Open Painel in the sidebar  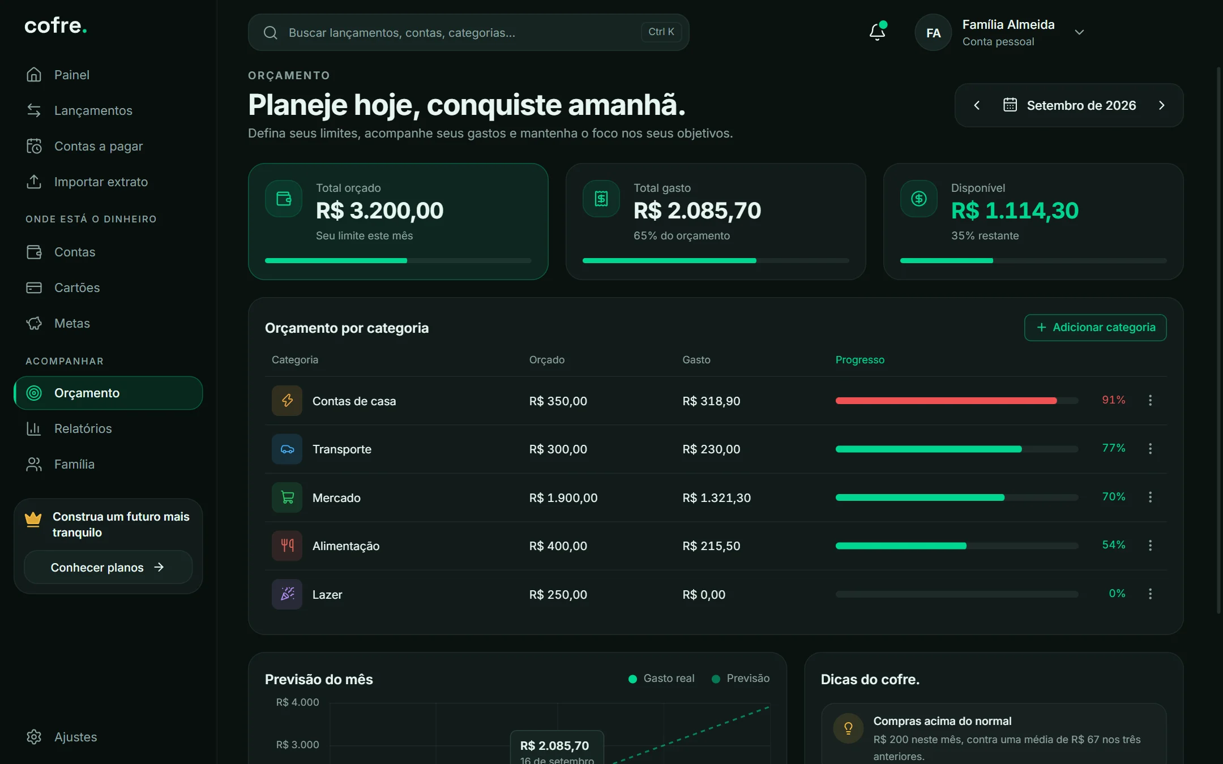tap(108, 75)
